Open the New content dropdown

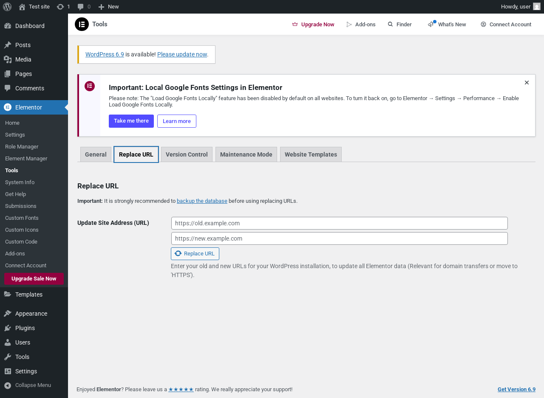(108, 7)
